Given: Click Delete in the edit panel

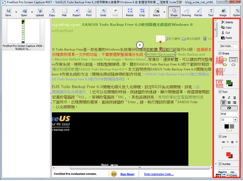Looking at the screenshot, I should (227, 22).
